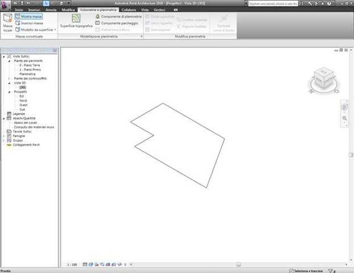Click the Revit application menu button
Viewport: 354px width, 273px height.
5,5
